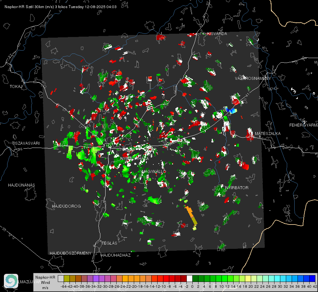Click the image title with timestamp 04:03
318x292 pixels.
(x=60, y=7)
